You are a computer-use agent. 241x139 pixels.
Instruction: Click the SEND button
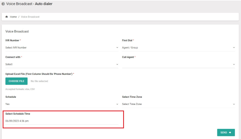pyautogui.click(x=226, y=133)
